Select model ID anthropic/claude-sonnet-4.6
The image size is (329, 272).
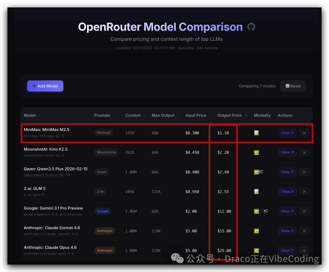[51, 234]
